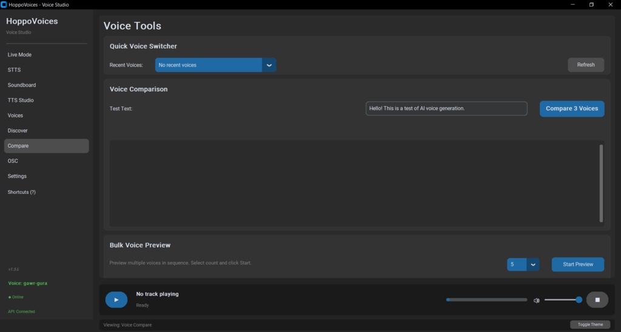This screenshot has height=332, width=621.
Task: Mute audio with the speaker icon
Action: tap(537, 300)
